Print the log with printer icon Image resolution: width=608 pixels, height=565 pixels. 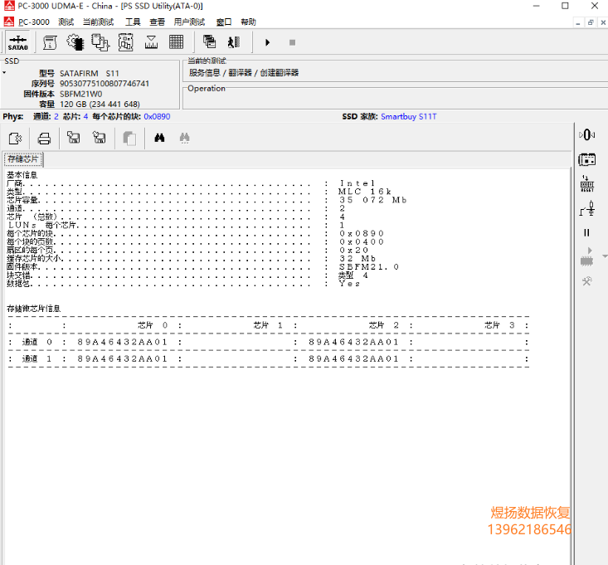[44, 138]
